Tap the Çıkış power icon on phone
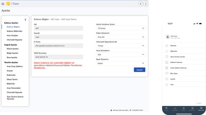This screenshot has height=115, width=206. pyautogui.click(x=167, y=85)
